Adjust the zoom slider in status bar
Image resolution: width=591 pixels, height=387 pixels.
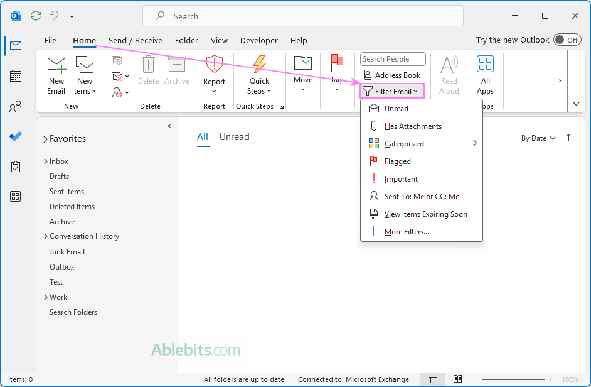point(514,379)
